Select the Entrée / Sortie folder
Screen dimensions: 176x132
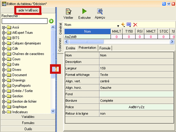click(x=23, y=91)
